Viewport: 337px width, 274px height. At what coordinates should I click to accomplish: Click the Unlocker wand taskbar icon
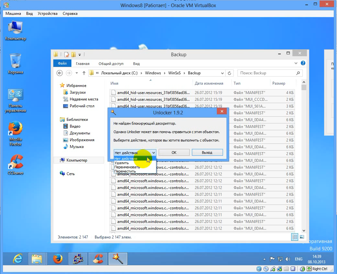118,259
